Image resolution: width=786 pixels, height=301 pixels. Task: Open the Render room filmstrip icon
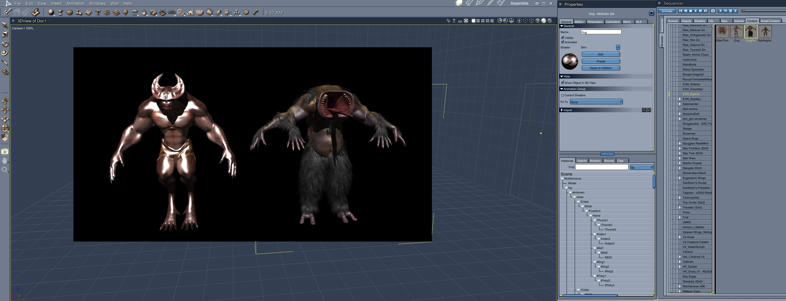tap(501, 3)
